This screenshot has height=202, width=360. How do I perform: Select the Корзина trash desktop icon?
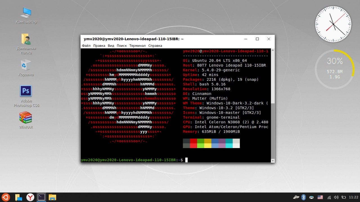26,68
